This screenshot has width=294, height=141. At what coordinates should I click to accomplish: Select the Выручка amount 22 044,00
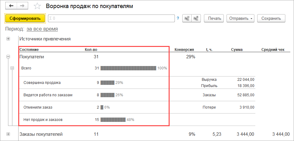[246, 80]
